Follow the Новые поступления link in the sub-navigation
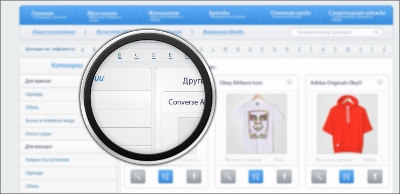 point(54,32)
